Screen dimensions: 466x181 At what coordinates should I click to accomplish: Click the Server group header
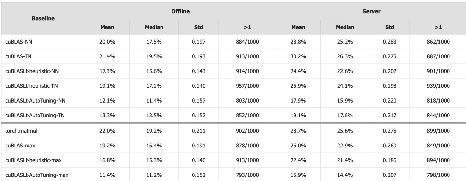371,11
